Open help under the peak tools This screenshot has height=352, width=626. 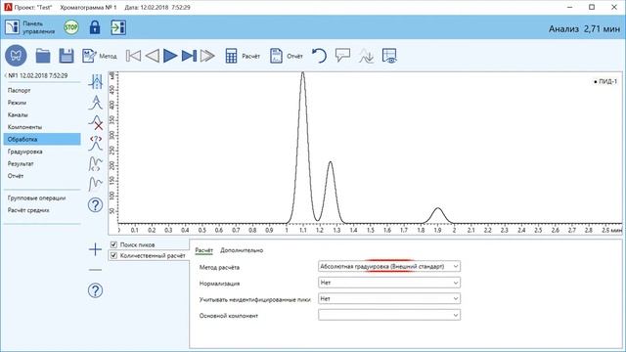(96, 205)
